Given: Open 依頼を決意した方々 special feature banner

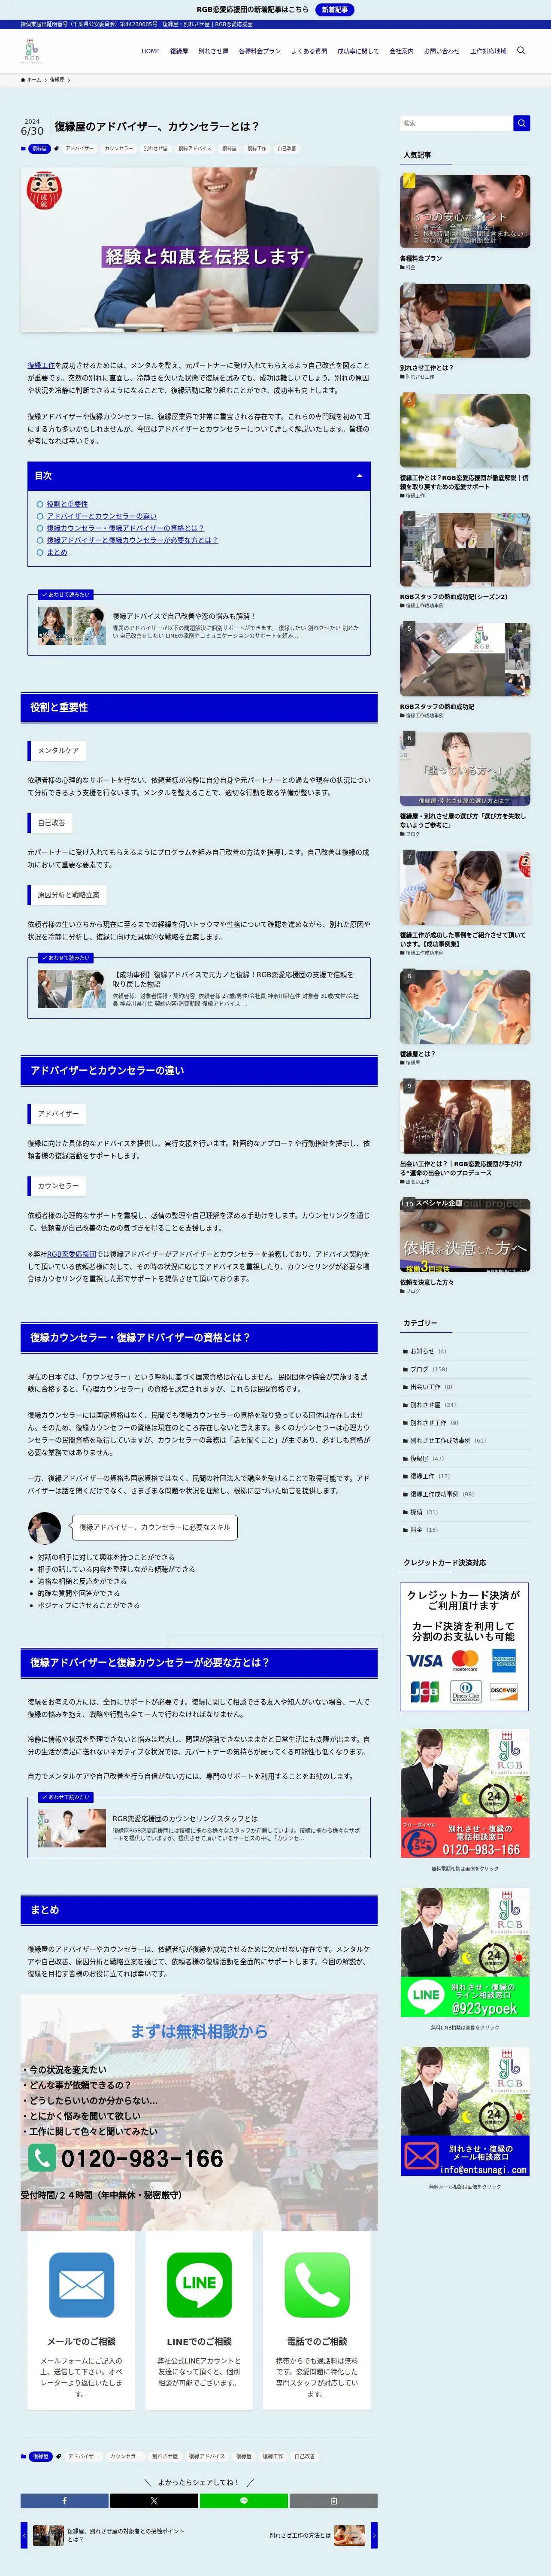Looking at the screenshot, I should 465,1236.
